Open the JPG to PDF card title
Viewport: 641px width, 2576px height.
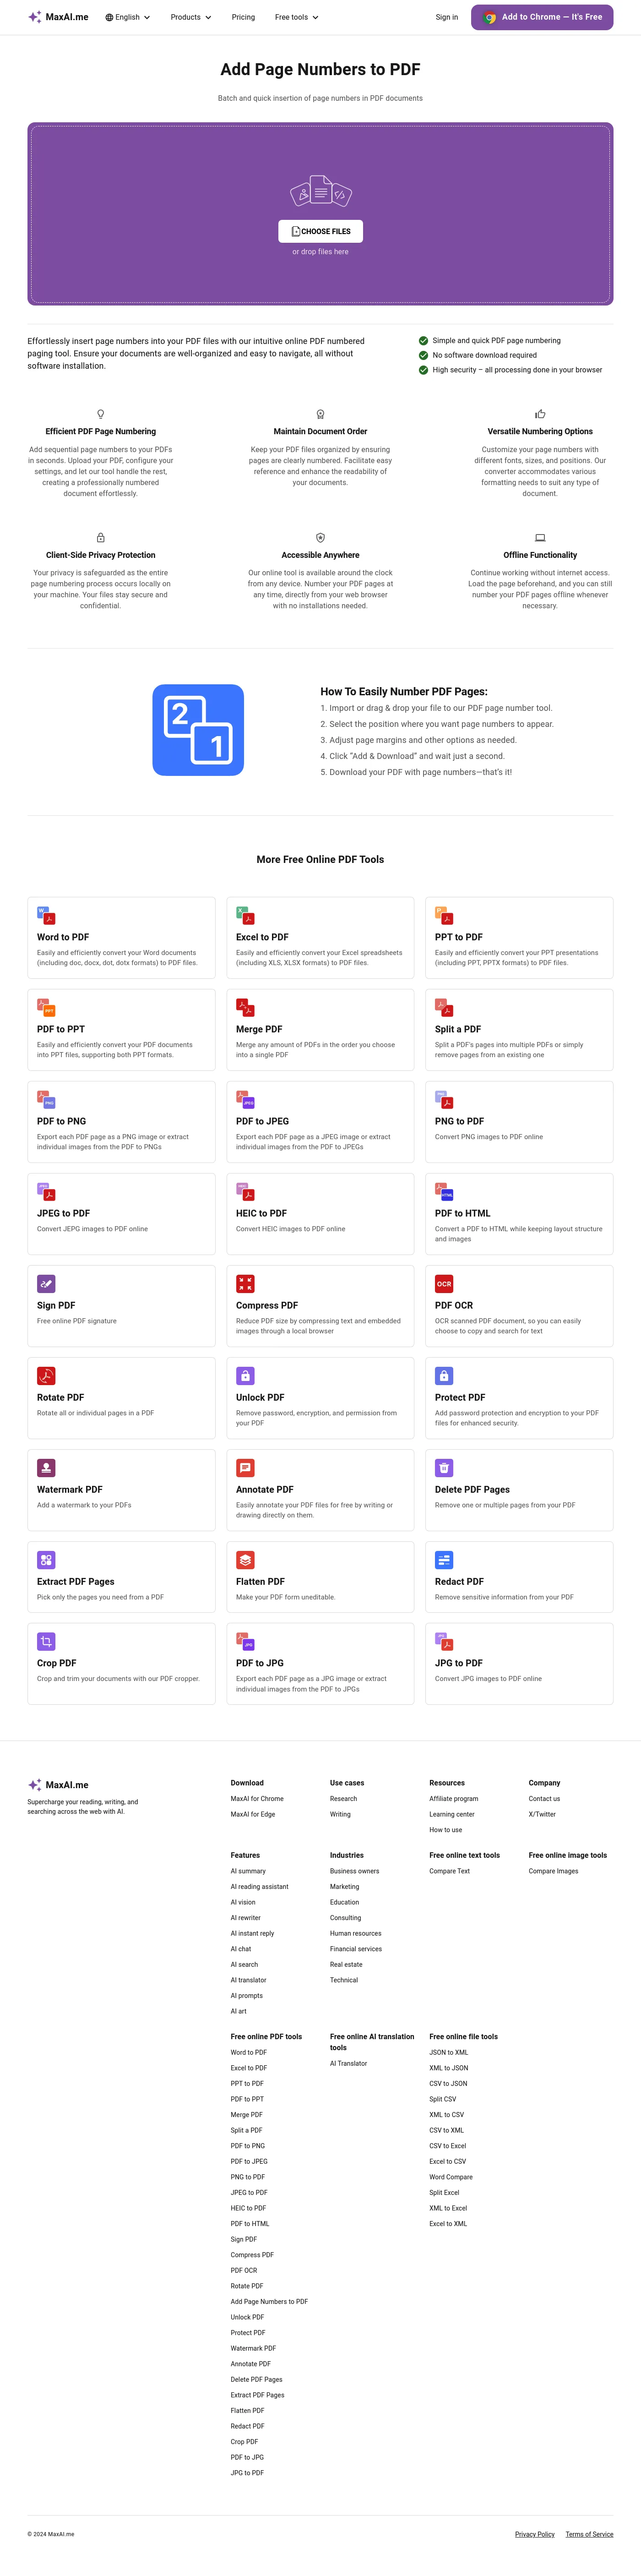point(459,1663)
